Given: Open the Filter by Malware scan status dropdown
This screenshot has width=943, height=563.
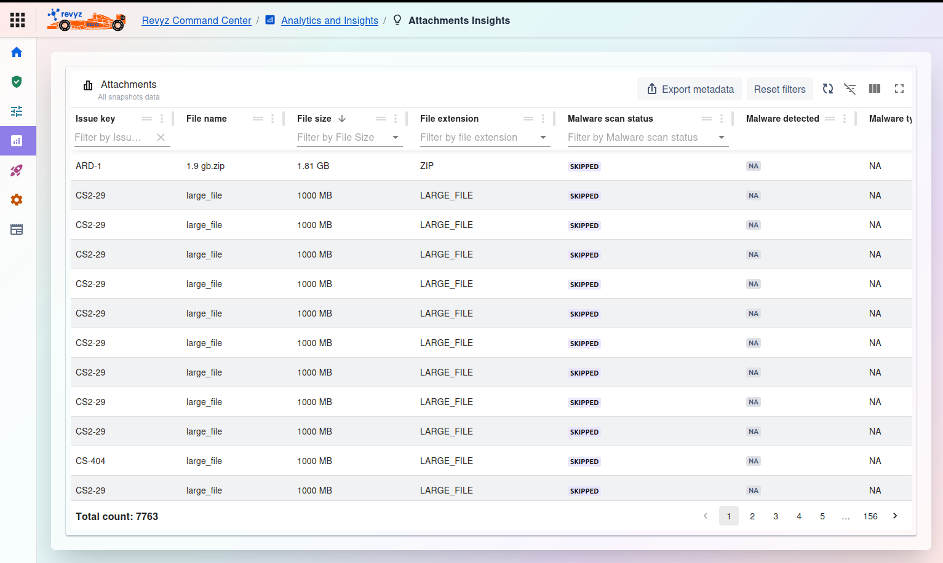Looking at the screenshot, I should [722, 138].
